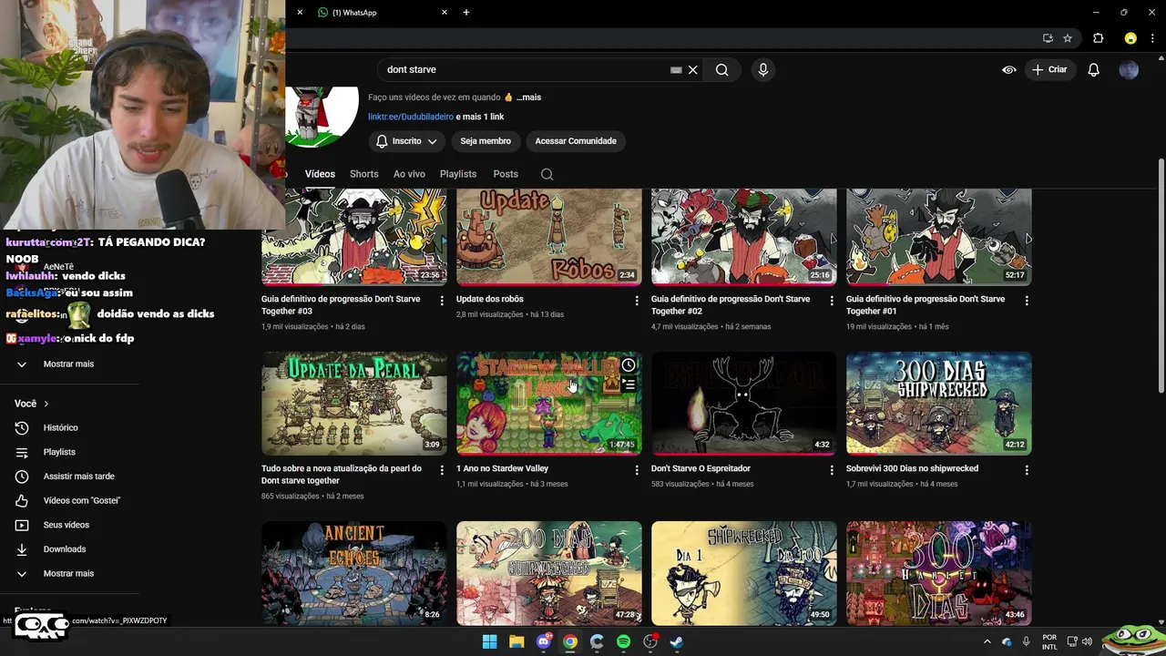Expand Mostrar mais below Downloads
This screenshot has height=656, width=1166.
tap(69, 573)
